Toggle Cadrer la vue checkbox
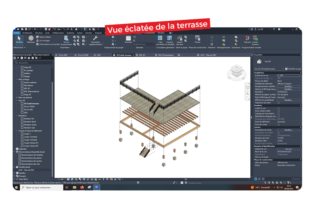 (279, 108)
